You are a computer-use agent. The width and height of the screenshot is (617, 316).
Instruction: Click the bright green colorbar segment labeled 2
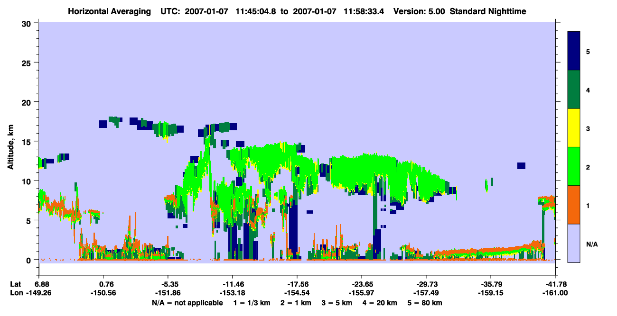[574, 166]
